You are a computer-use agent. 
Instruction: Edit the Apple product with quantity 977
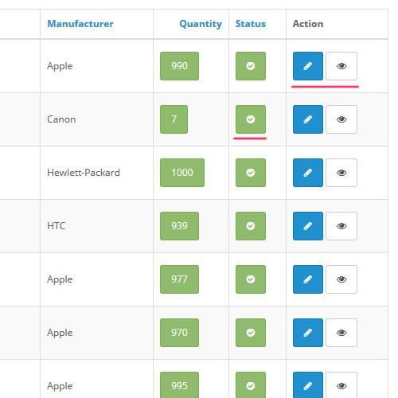click(308, 279)
